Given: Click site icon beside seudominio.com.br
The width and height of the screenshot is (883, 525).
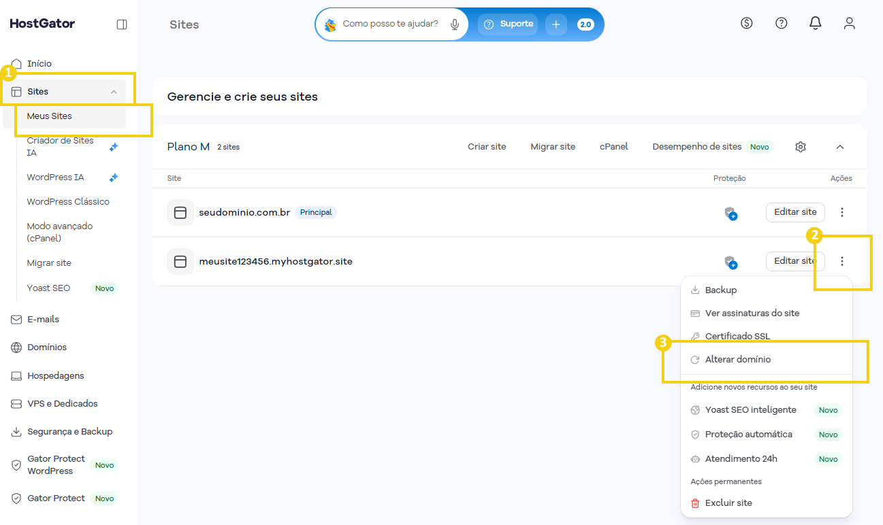Looking at the screenshot, I should 180,213.
